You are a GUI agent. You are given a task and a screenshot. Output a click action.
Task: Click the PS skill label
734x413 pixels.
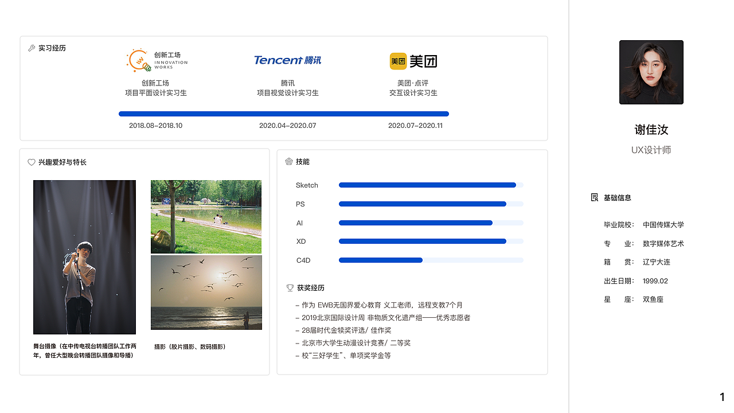tap(300, 204)
